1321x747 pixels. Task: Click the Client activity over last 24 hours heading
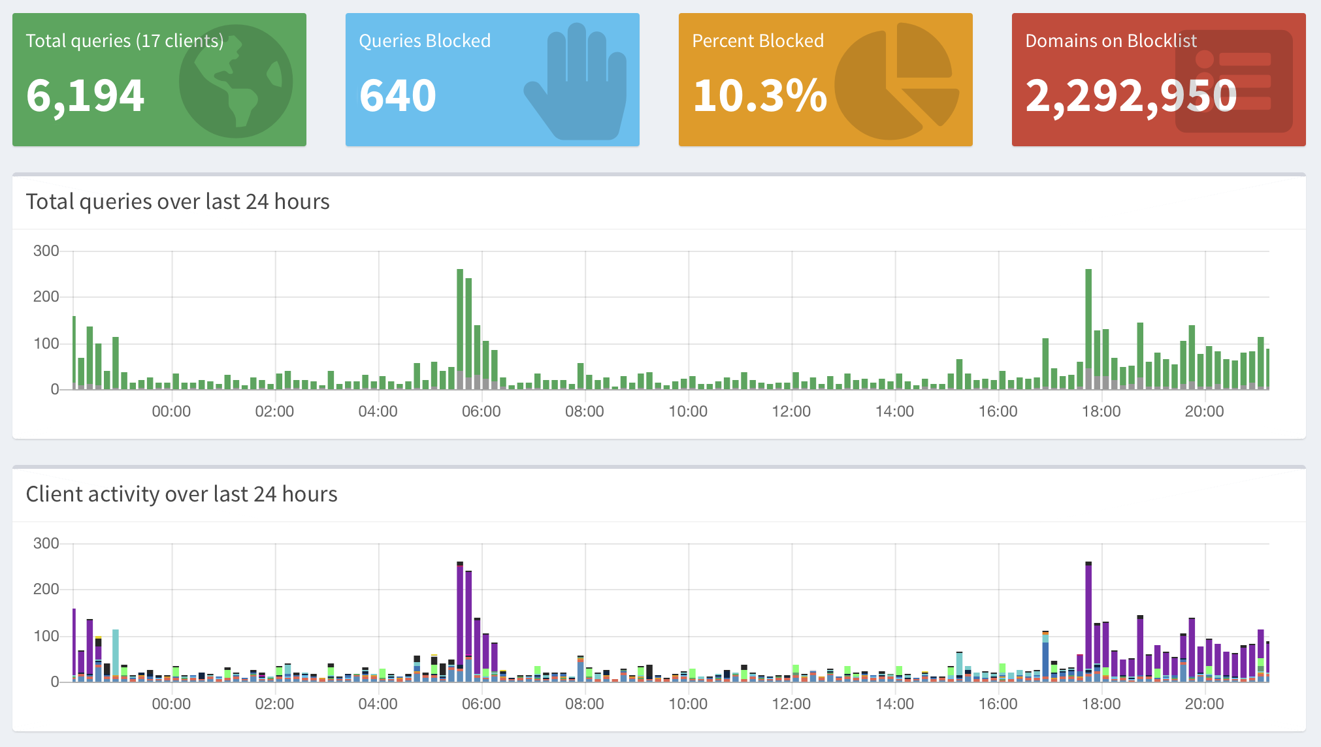[182, 494]
